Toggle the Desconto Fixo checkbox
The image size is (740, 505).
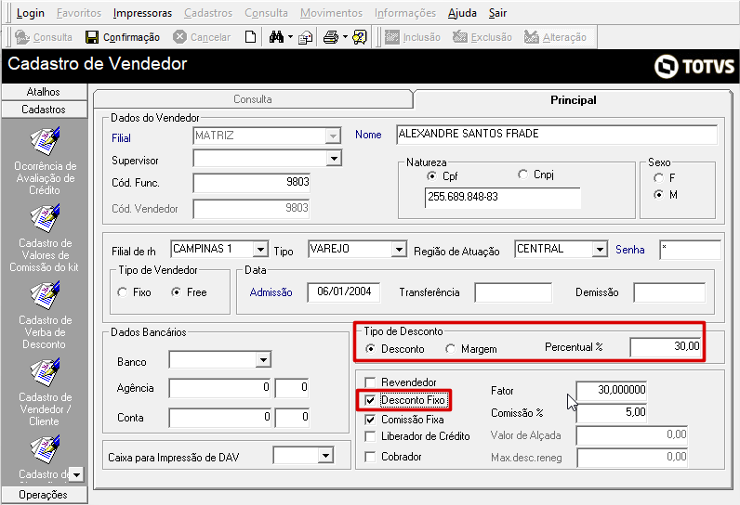[x=371, y=400]
